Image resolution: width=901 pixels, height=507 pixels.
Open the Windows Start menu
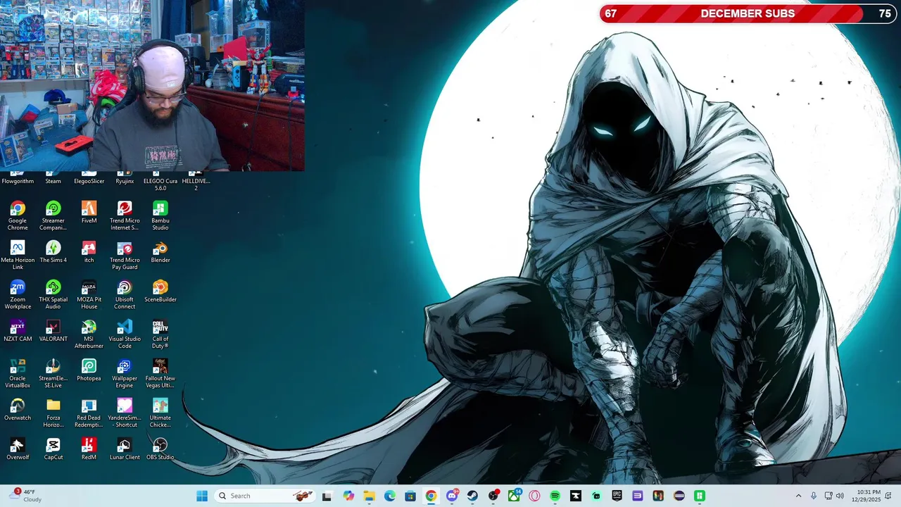(x=202, y=496)
